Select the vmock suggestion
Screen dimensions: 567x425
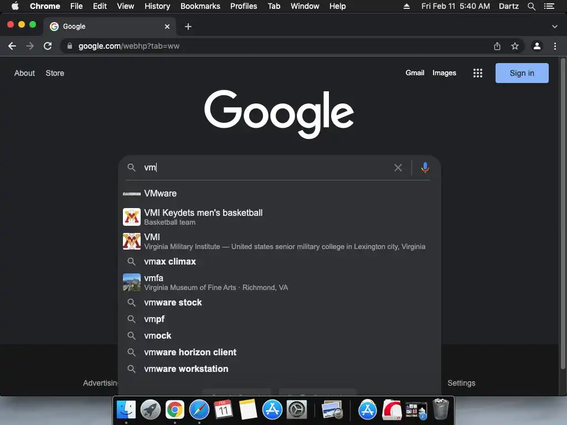click(x=279, y=336)
